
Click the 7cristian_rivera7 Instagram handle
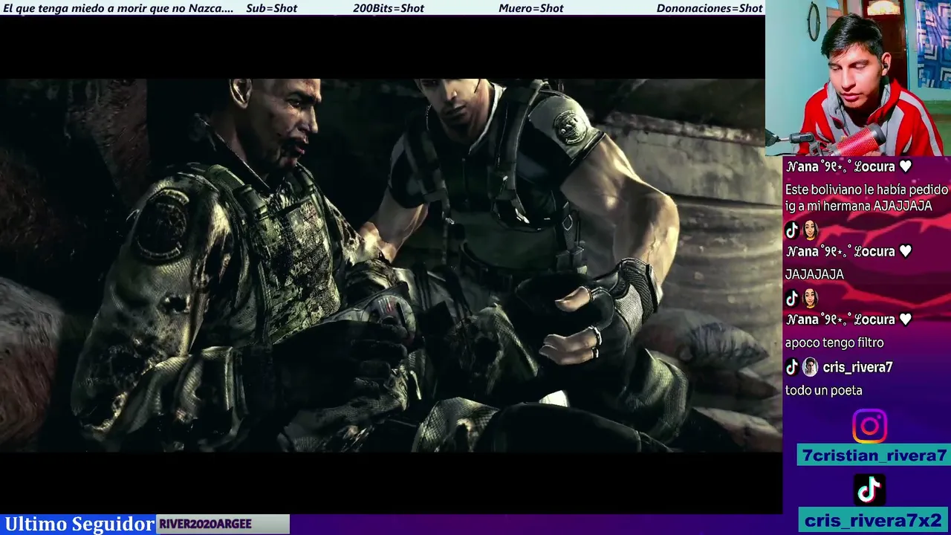tap(874, 455)
